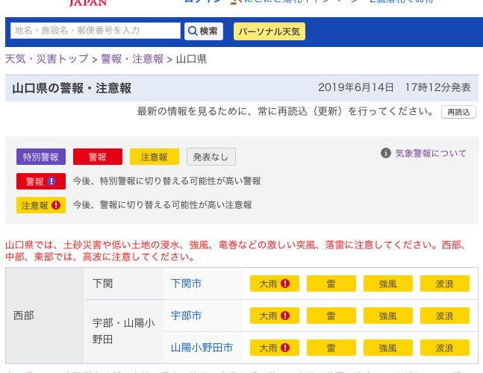Open the 下関市 city link
The height and width of the screenshot is (373, 483).
[x=186, y=283]
